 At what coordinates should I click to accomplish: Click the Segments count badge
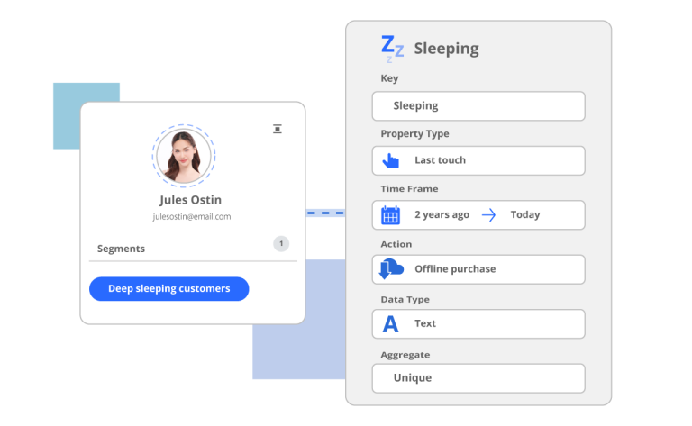[x=281, y=243]
